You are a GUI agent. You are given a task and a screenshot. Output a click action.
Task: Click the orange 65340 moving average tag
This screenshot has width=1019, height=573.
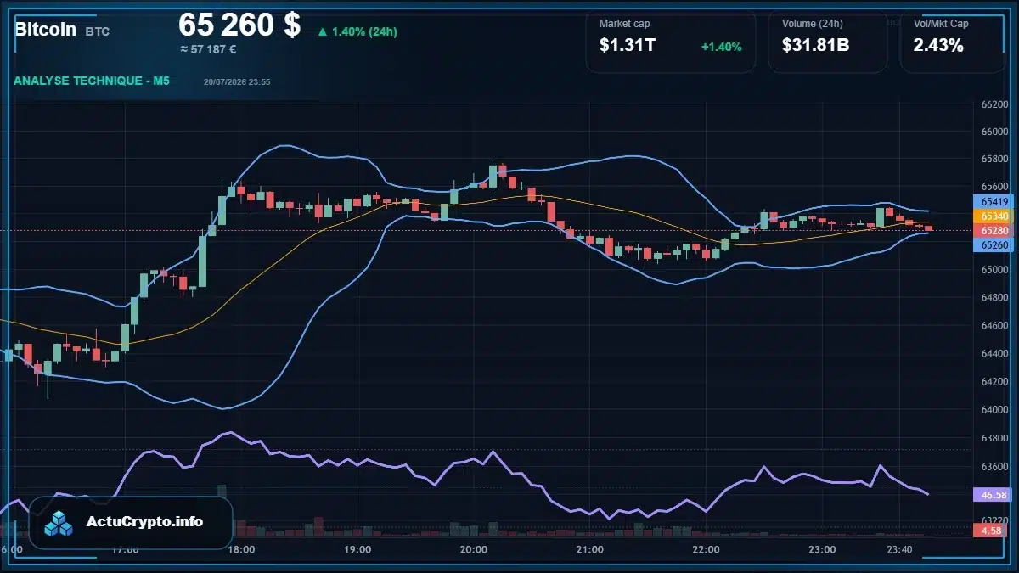pos(994,216)
